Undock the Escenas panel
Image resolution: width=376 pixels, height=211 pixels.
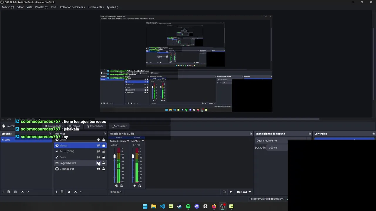tap(50, 134)
